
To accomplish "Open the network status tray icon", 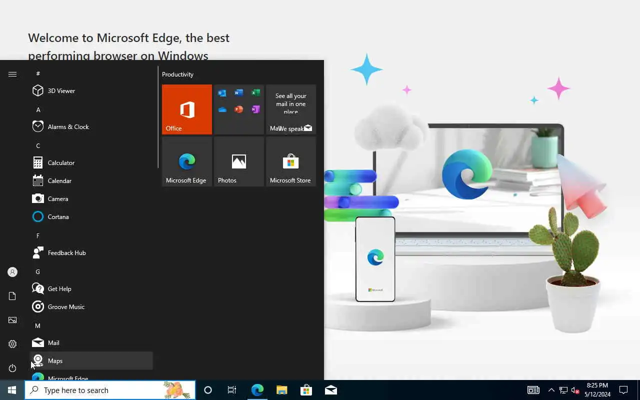I will click(563, 390).
